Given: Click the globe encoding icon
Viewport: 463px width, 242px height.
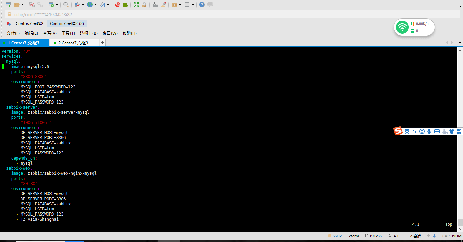Looking at the screenshot, I should tap(90, 5).
